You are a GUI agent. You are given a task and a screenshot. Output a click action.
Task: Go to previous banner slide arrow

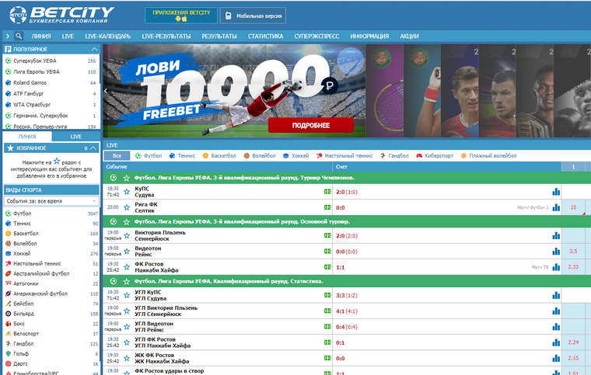[106, 91]
